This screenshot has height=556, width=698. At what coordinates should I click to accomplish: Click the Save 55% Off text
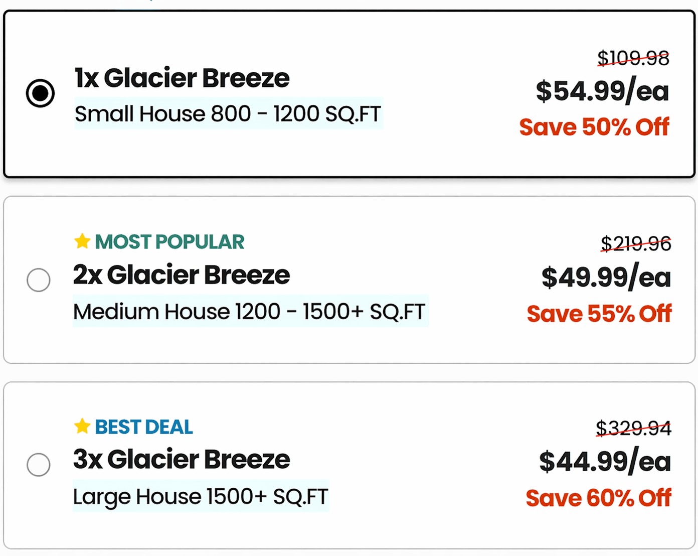[x=599, y=313]
